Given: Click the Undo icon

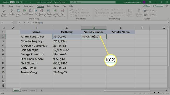Looking at the screenshot, I should click(21, 2).
